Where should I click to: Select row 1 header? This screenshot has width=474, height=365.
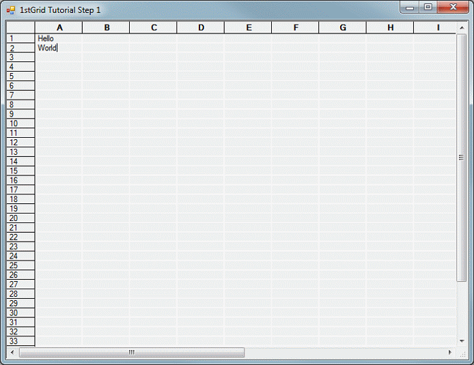click(x=20, y=38)
